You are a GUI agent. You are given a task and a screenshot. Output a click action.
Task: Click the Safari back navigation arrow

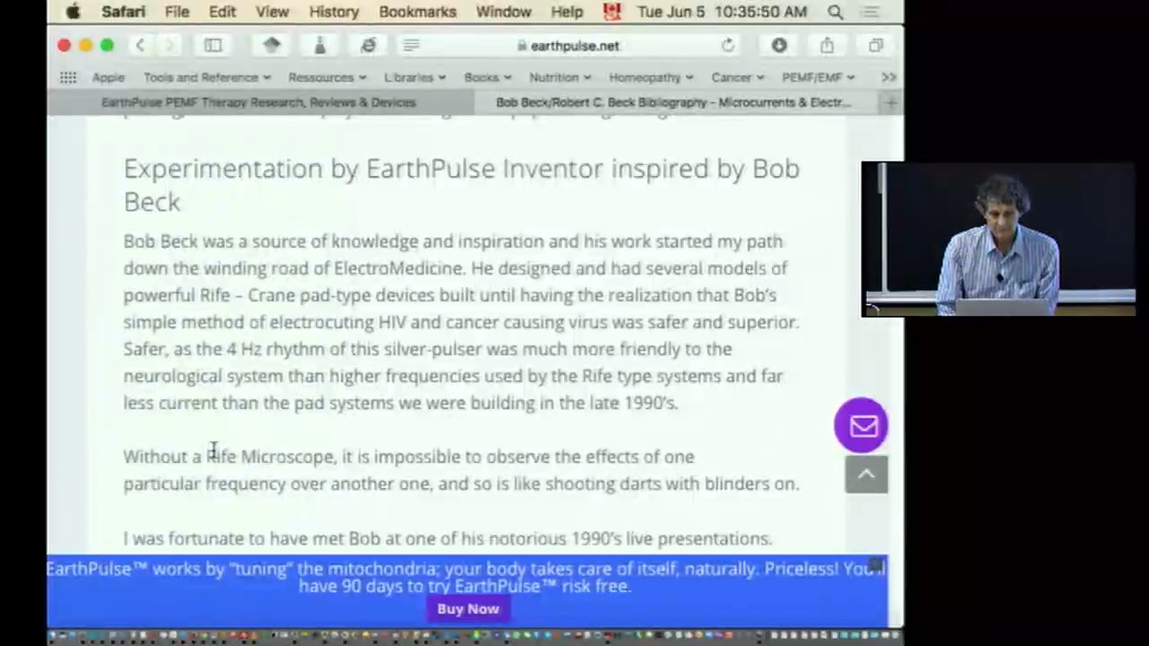tap(141, 45)
